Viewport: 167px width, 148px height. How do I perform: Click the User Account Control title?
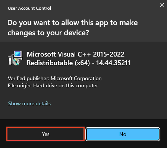(29, 8)
